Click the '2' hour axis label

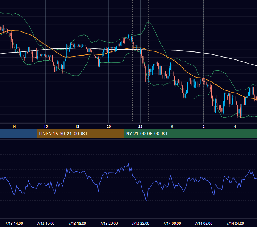tap(204, 127)
